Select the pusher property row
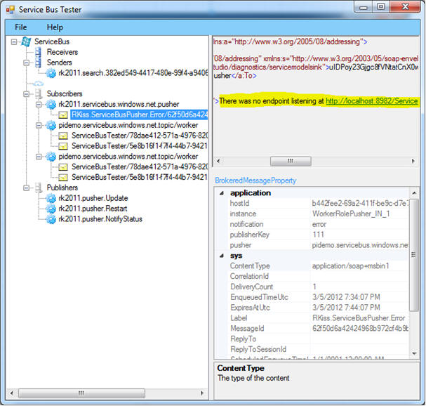 [318, 245]
